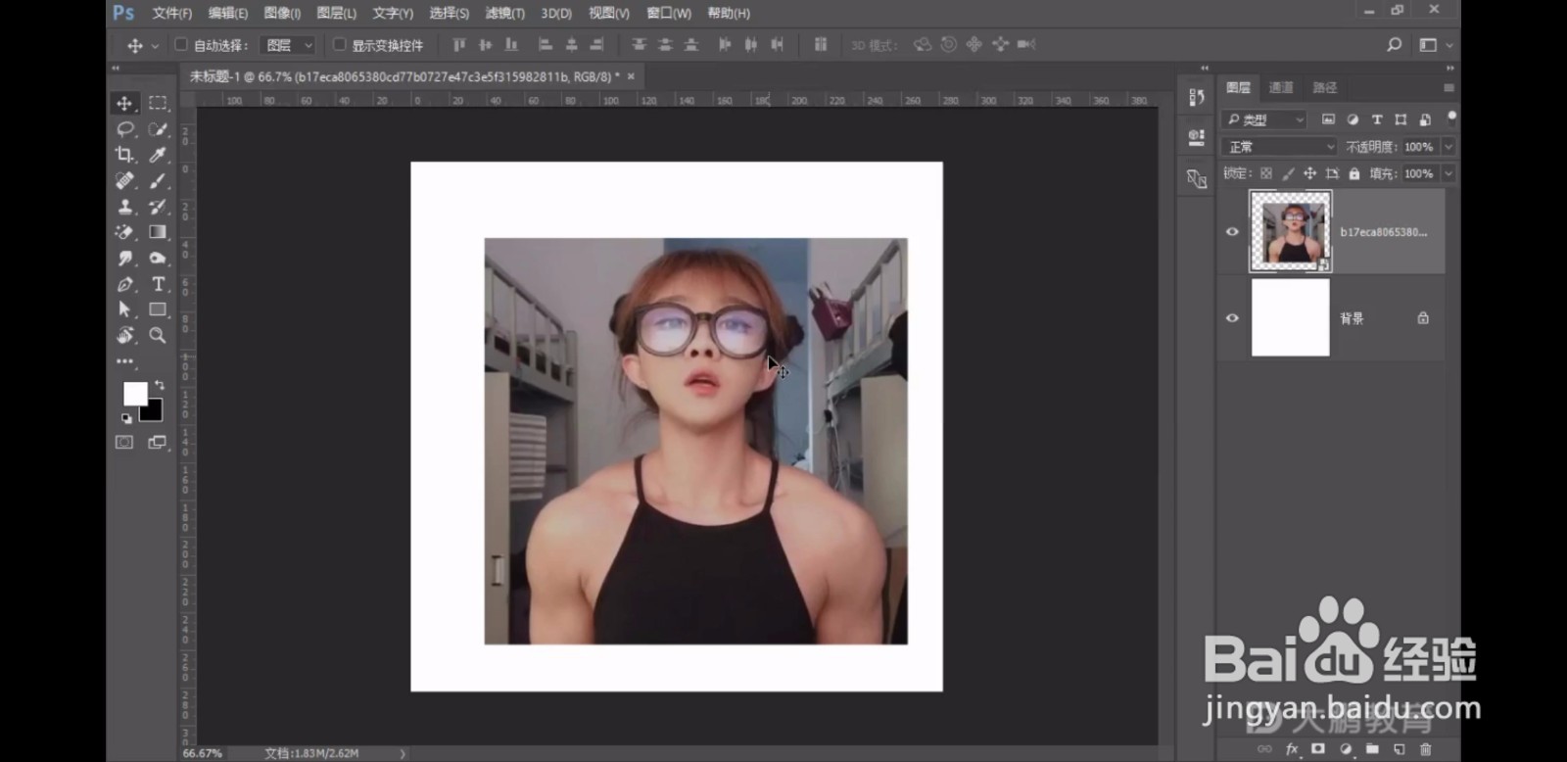1567x762 pixels.
Task: Select the b17eca8065380 layer thumbnail
Action: (1290, 232)
